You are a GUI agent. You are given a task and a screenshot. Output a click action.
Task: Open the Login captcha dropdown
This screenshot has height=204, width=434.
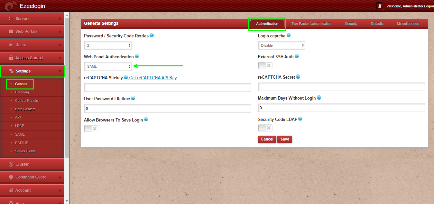pyautogui.click(x=282, y=45)
